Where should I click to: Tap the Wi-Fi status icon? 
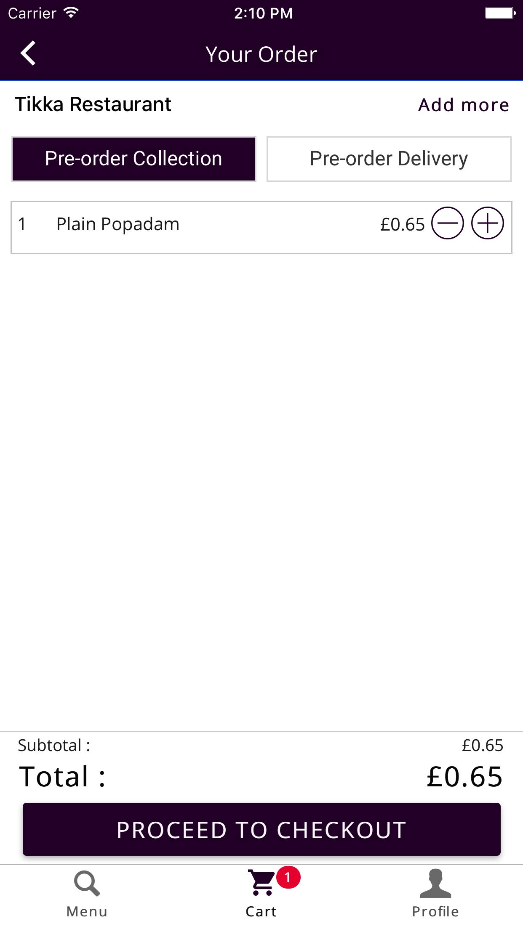(x=71, y=13)
